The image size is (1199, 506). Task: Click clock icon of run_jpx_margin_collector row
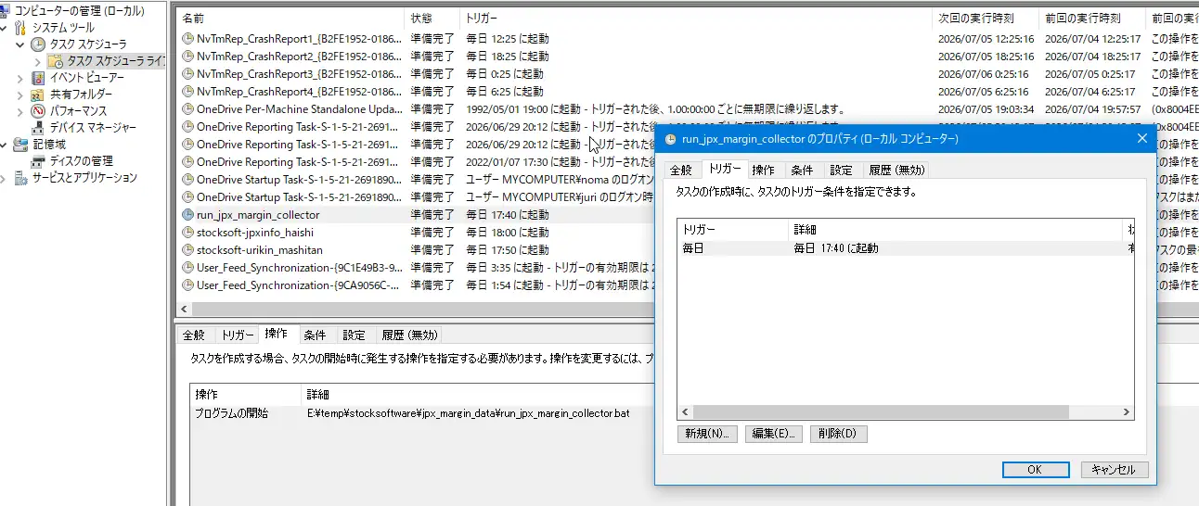188,215
